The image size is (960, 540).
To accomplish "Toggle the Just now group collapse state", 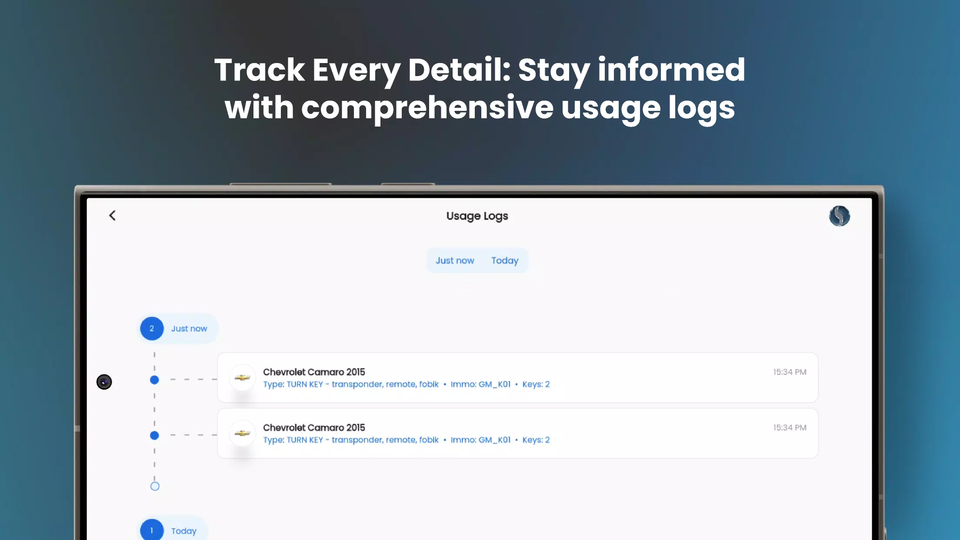I will pyautogui.click(x=178, y=328).
